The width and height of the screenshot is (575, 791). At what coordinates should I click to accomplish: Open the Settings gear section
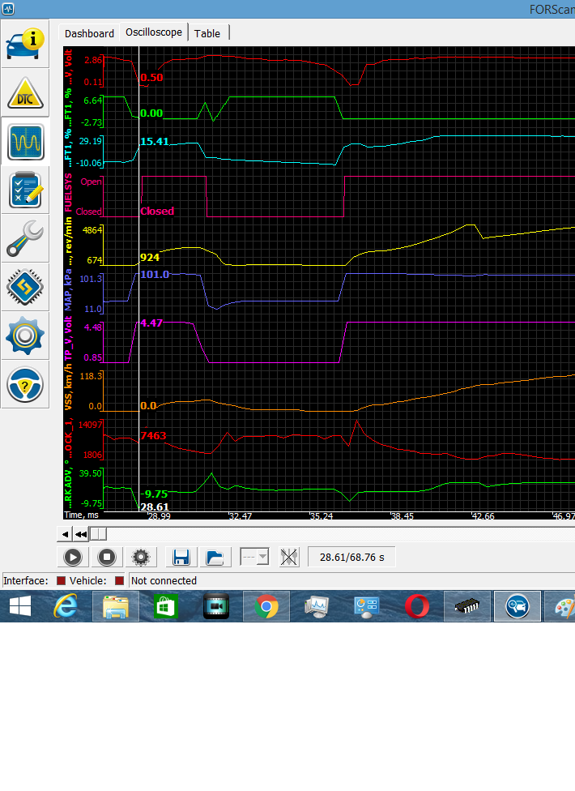pyautogui.click(x=26, y=336)
